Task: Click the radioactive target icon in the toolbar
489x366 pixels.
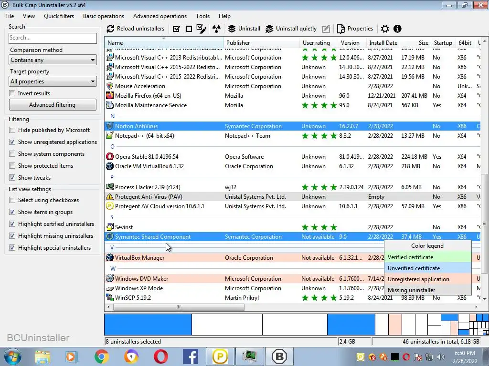Action: click(216, 29)
